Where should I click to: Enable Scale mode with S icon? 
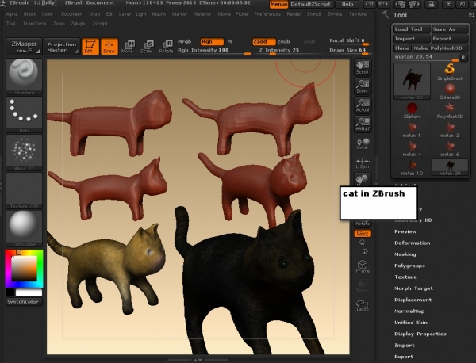point(147,47)
